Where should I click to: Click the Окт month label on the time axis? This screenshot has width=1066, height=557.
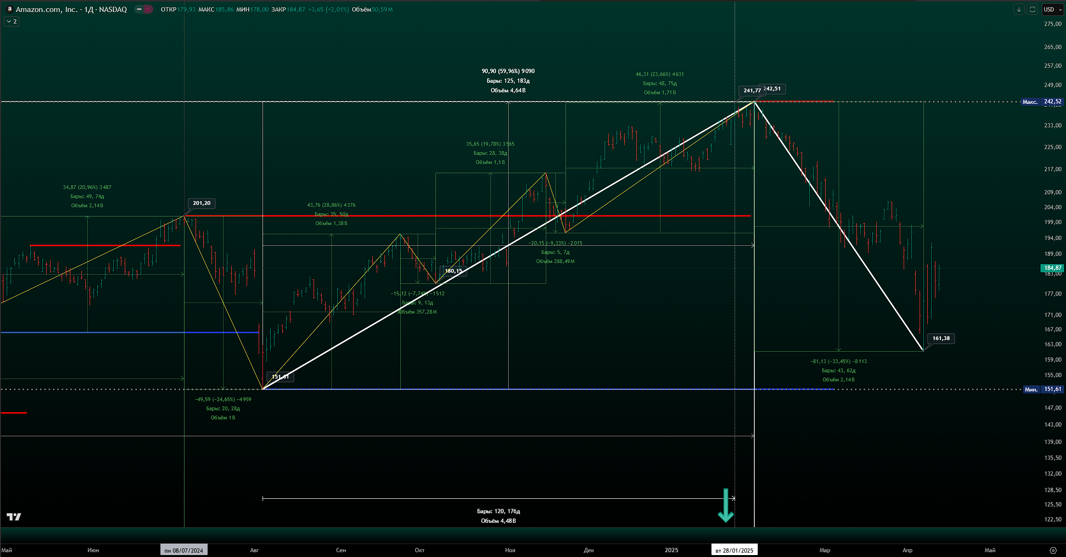420,550
